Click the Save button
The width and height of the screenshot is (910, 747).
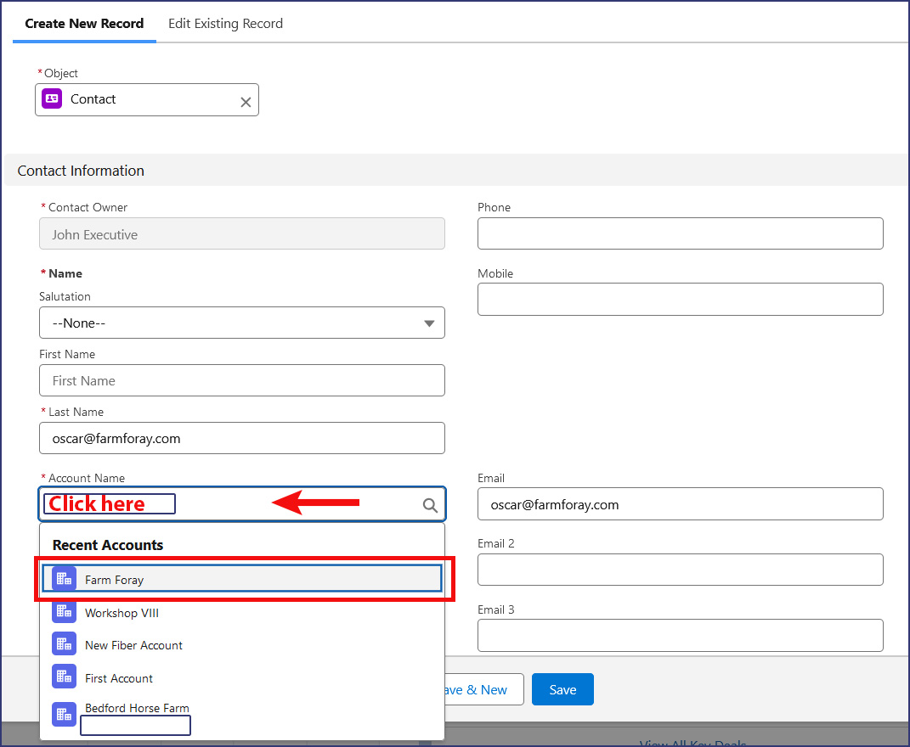pyautogui.click(x=562, y=689)
